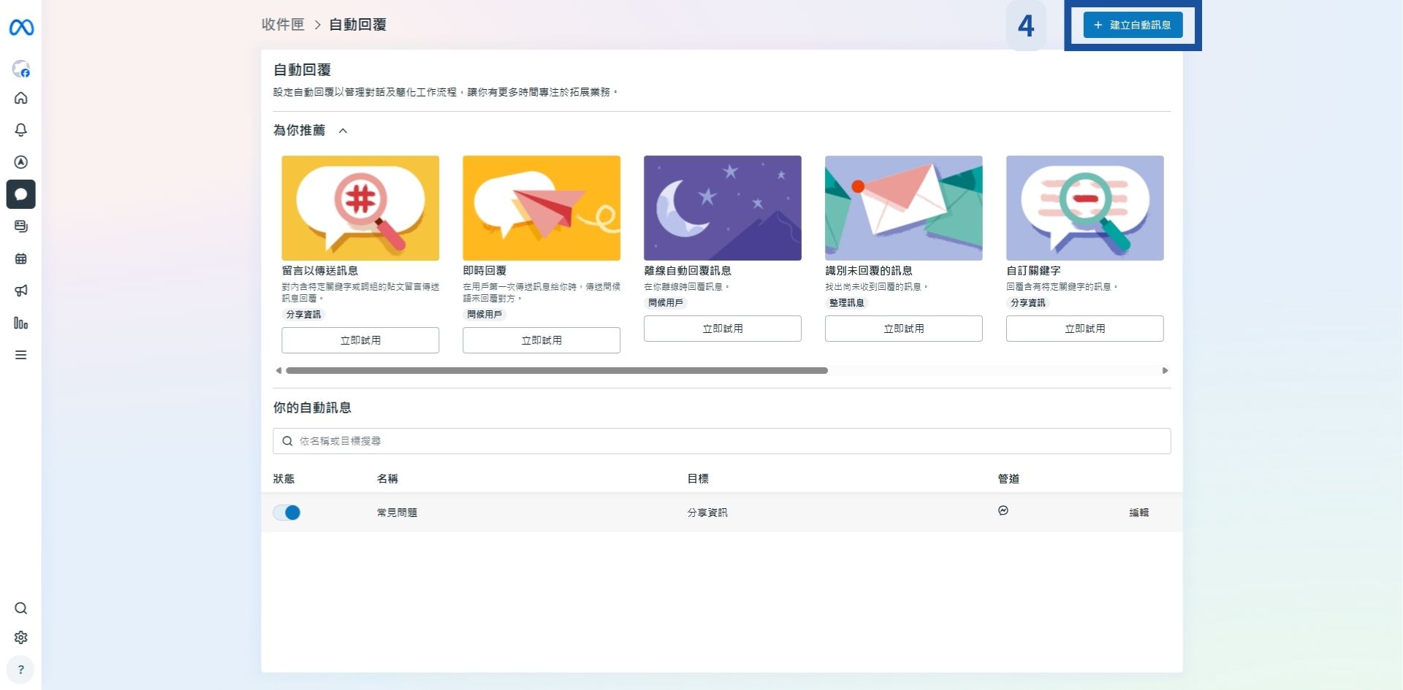Open the Planner calendar icon
Viewport: 1403px width, 690px height.
tap(21, 258)
